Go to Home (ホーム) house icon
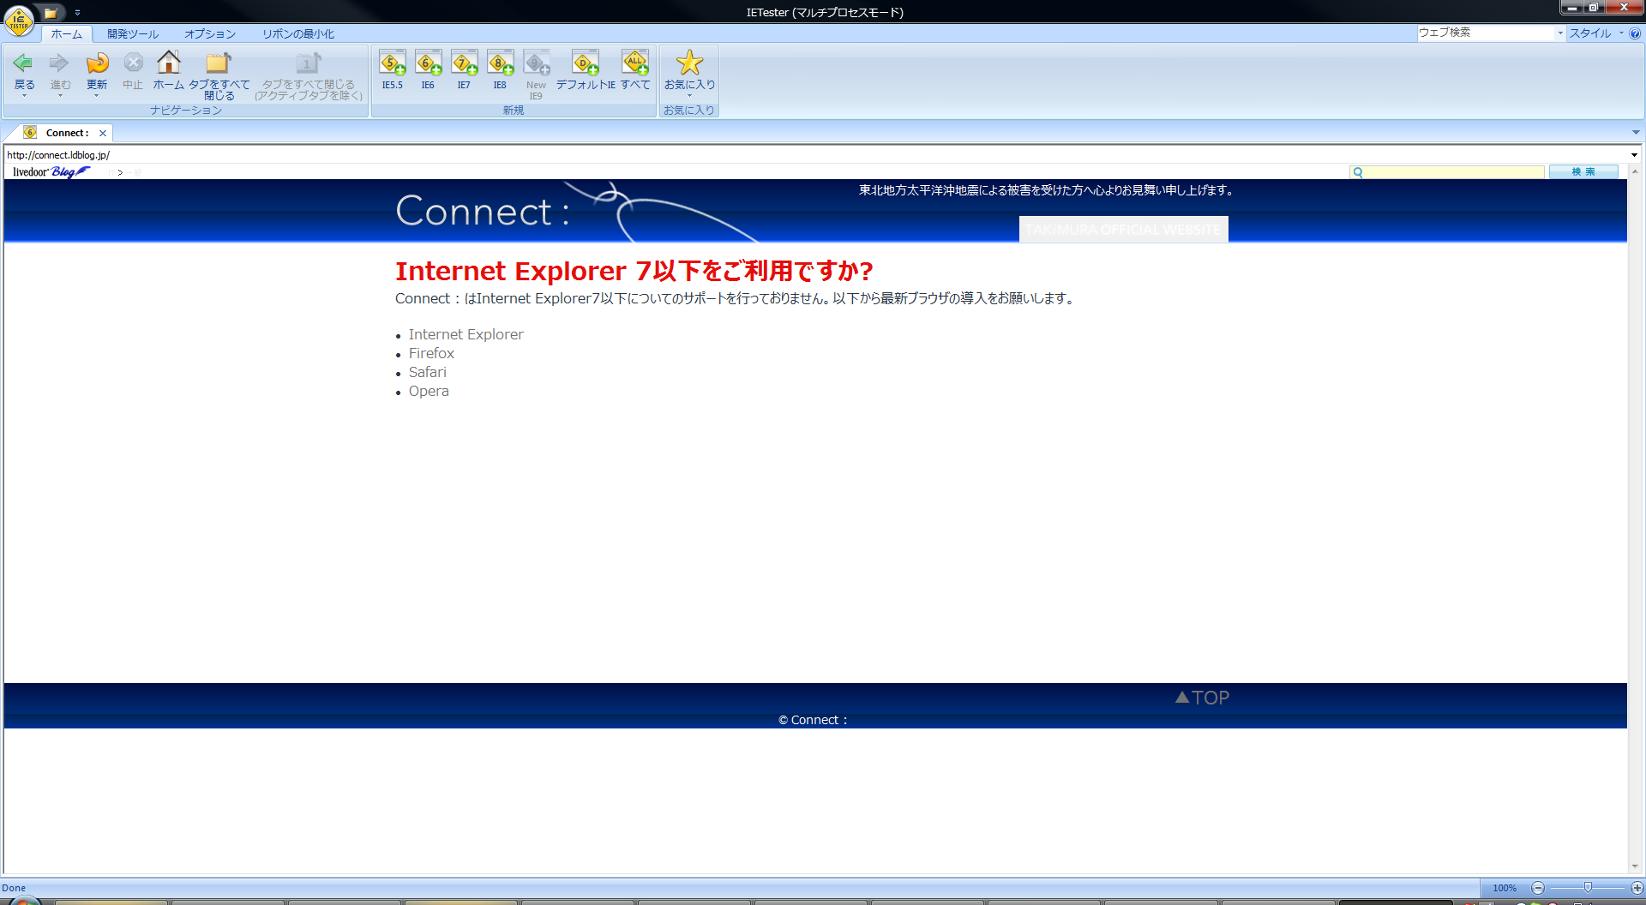Viewport: 1646px width, 905px height. pos(169,63)
